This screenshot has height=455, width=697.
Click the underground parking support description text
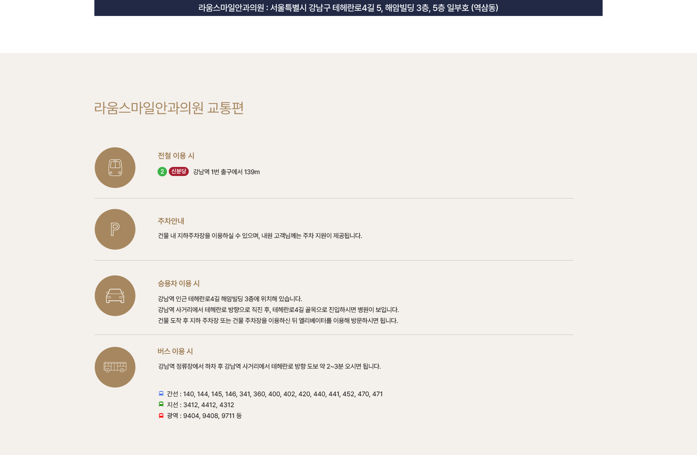coord(260,236)
